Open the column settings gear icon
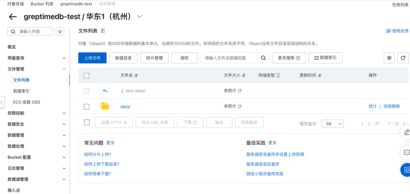 click(x=389, y=58)
